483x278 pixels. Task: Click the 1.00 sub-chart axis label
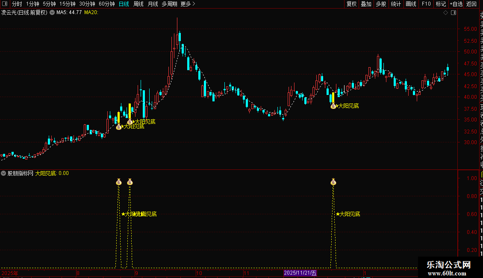tap(472, 178)
